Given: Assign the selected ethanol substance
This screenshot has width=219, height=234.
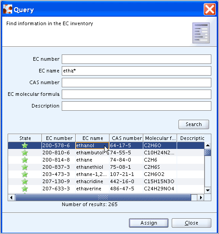Looking at the screenshot, I should (149, 223).
